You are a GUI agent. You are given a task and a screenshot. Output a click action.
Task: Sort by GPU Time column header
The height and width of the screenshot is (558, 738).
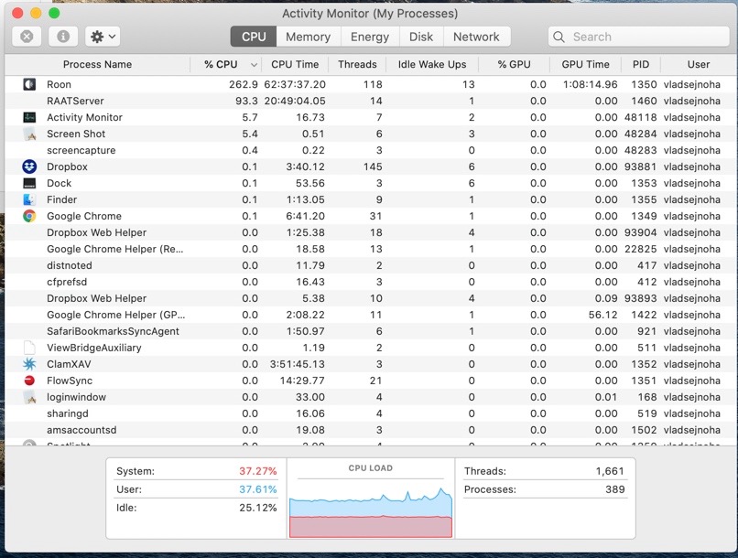[x=585, y=64]
